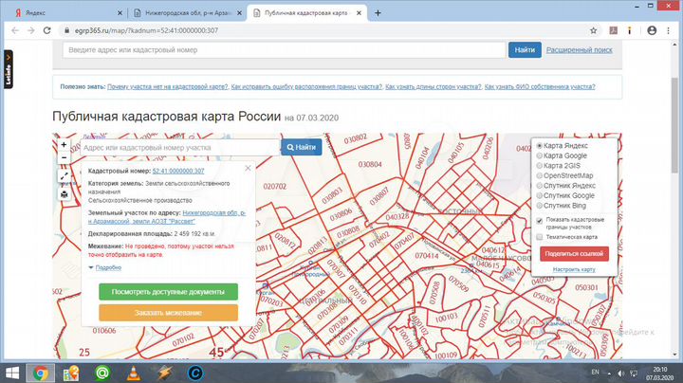Go back in browser history

15,30
